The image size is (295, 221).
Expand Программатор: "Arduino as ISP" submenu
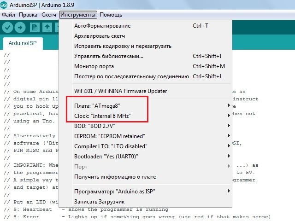[146, 192]
